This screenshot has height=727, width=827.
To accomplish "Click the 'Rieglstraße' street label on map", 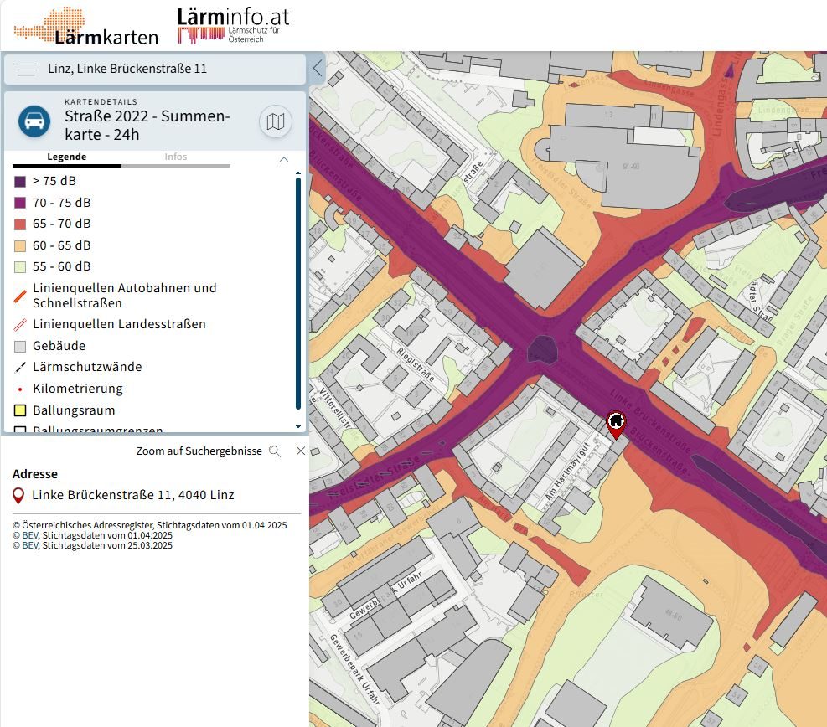I will (416, 365).
